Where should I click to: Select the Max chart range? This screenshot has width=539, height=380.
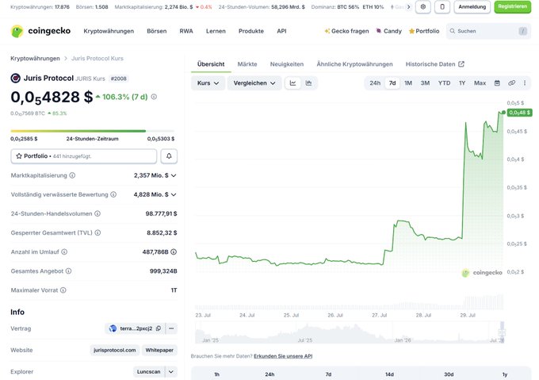pyautogui.click(x=480, y=83)
